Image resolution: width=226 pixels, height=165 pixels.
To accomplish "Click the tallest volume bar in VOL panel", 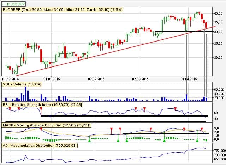I will (x=26, y=94).
